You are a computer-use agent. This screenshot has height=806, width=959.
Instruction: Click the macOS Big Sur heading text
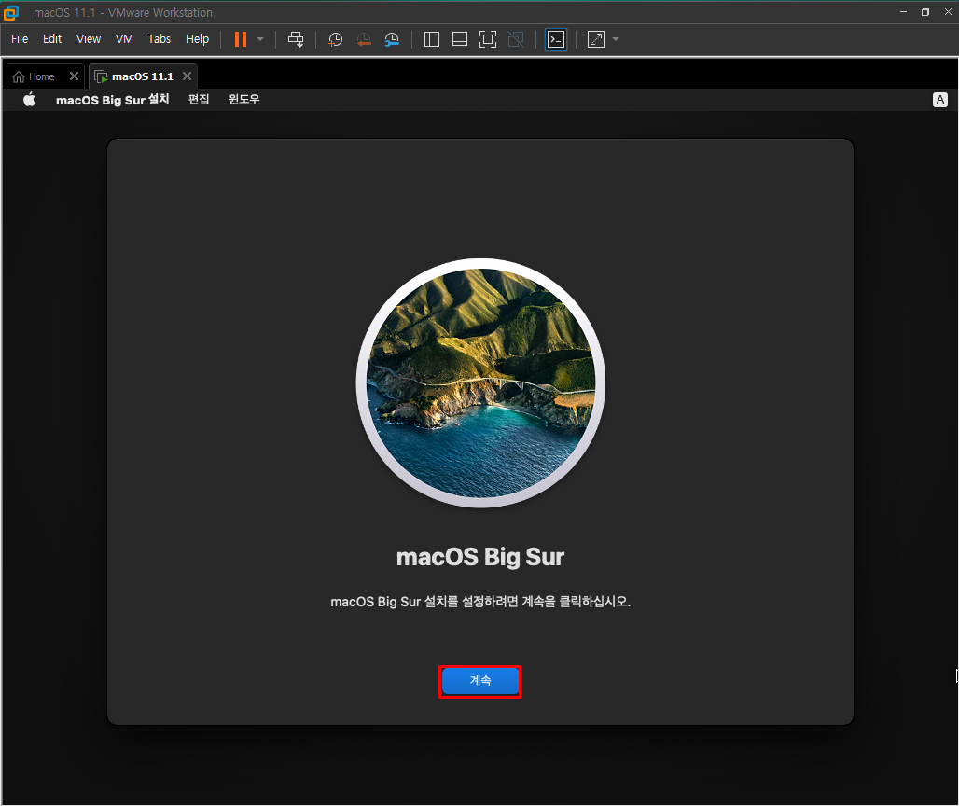pos(480,557)
